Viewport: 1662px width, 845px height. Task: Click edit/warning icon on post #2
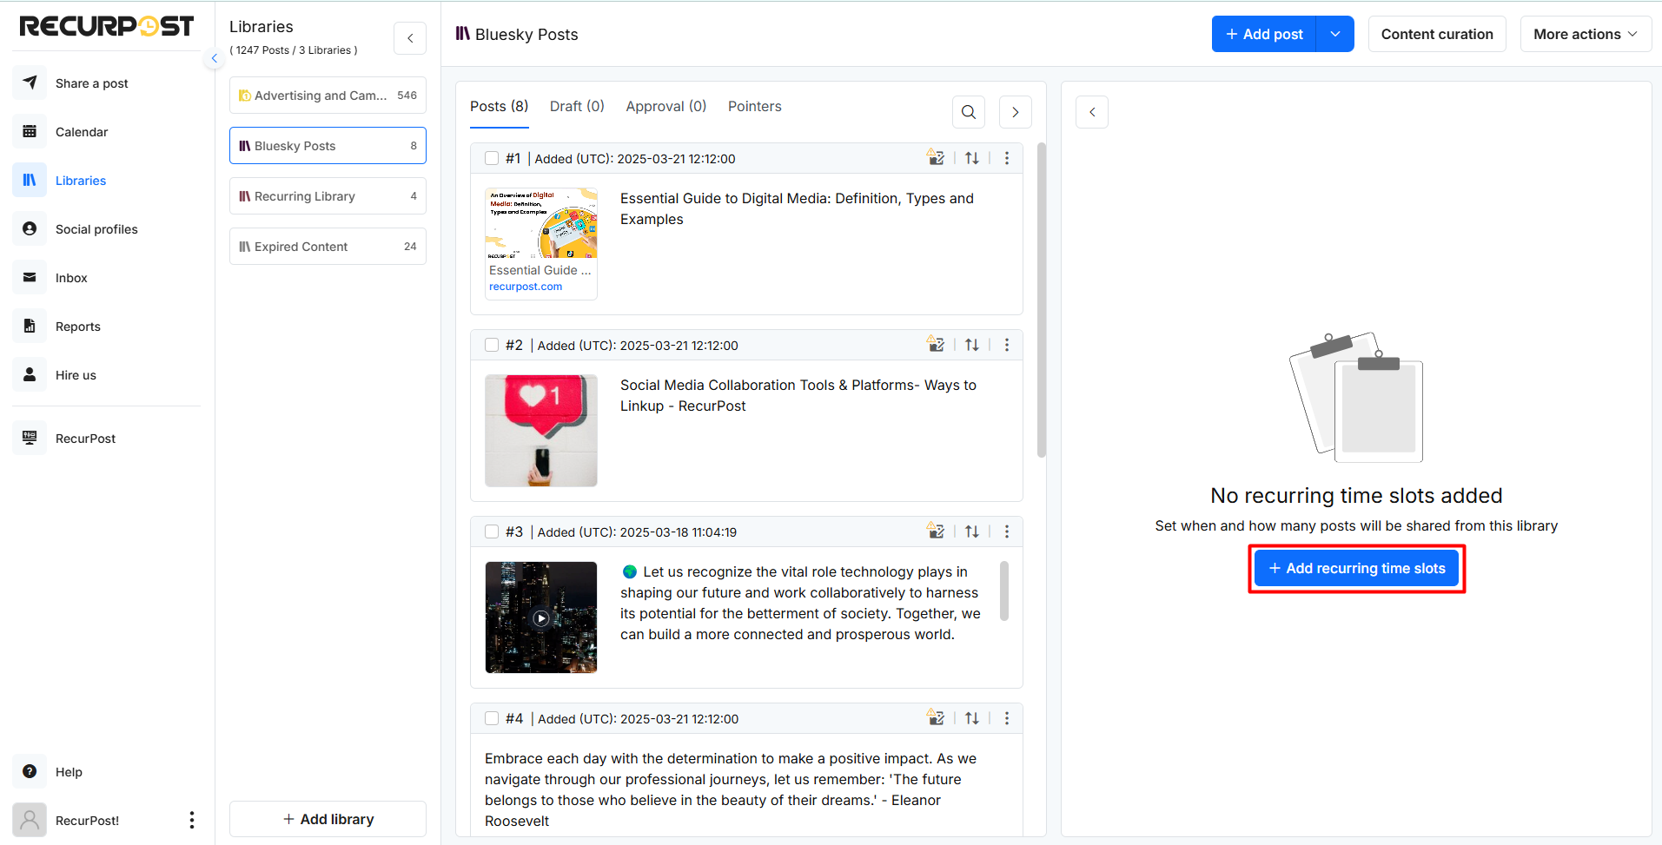(x=936, y=344)
